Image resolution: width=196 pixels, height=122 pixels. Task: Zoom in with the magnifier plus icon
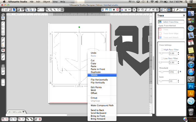pyautogui.click(x=47, y=10)
